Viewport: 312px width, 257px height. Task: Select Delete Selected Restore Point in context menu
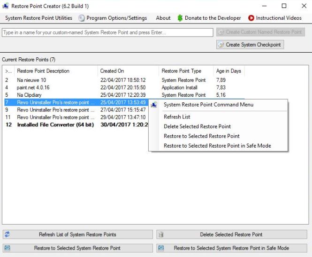point(197,126)
